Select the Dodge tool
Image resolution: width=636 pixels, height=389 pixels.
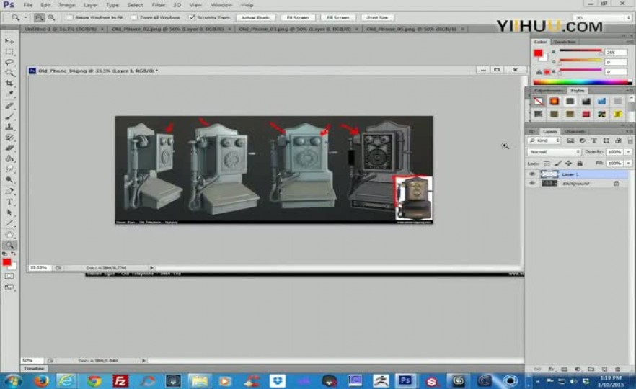9,179
